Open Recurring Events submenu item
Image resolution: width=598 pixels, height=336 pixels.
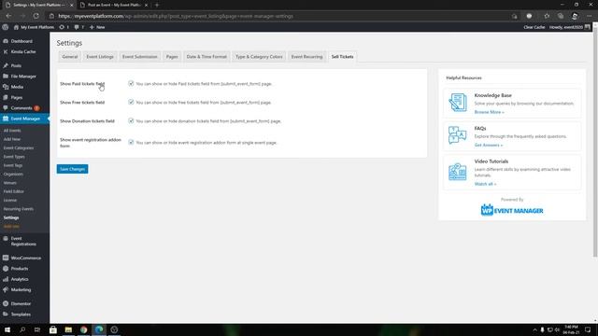[x=19, y=209]
